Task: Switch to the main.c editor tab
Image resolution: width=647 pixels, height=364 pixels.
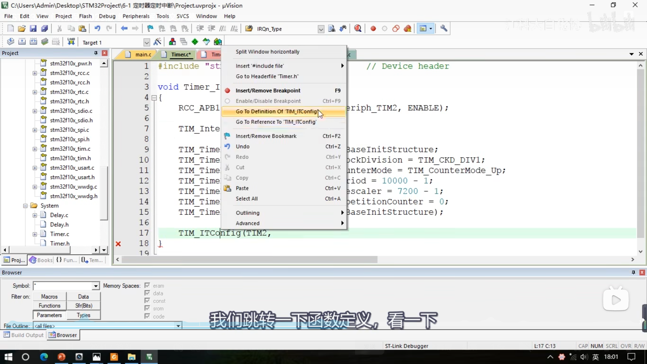Action: [143, 54]
